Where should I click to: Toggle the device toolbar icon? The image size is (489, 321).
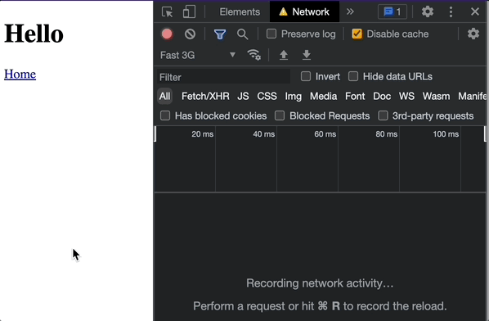click(x=189, y=11)
